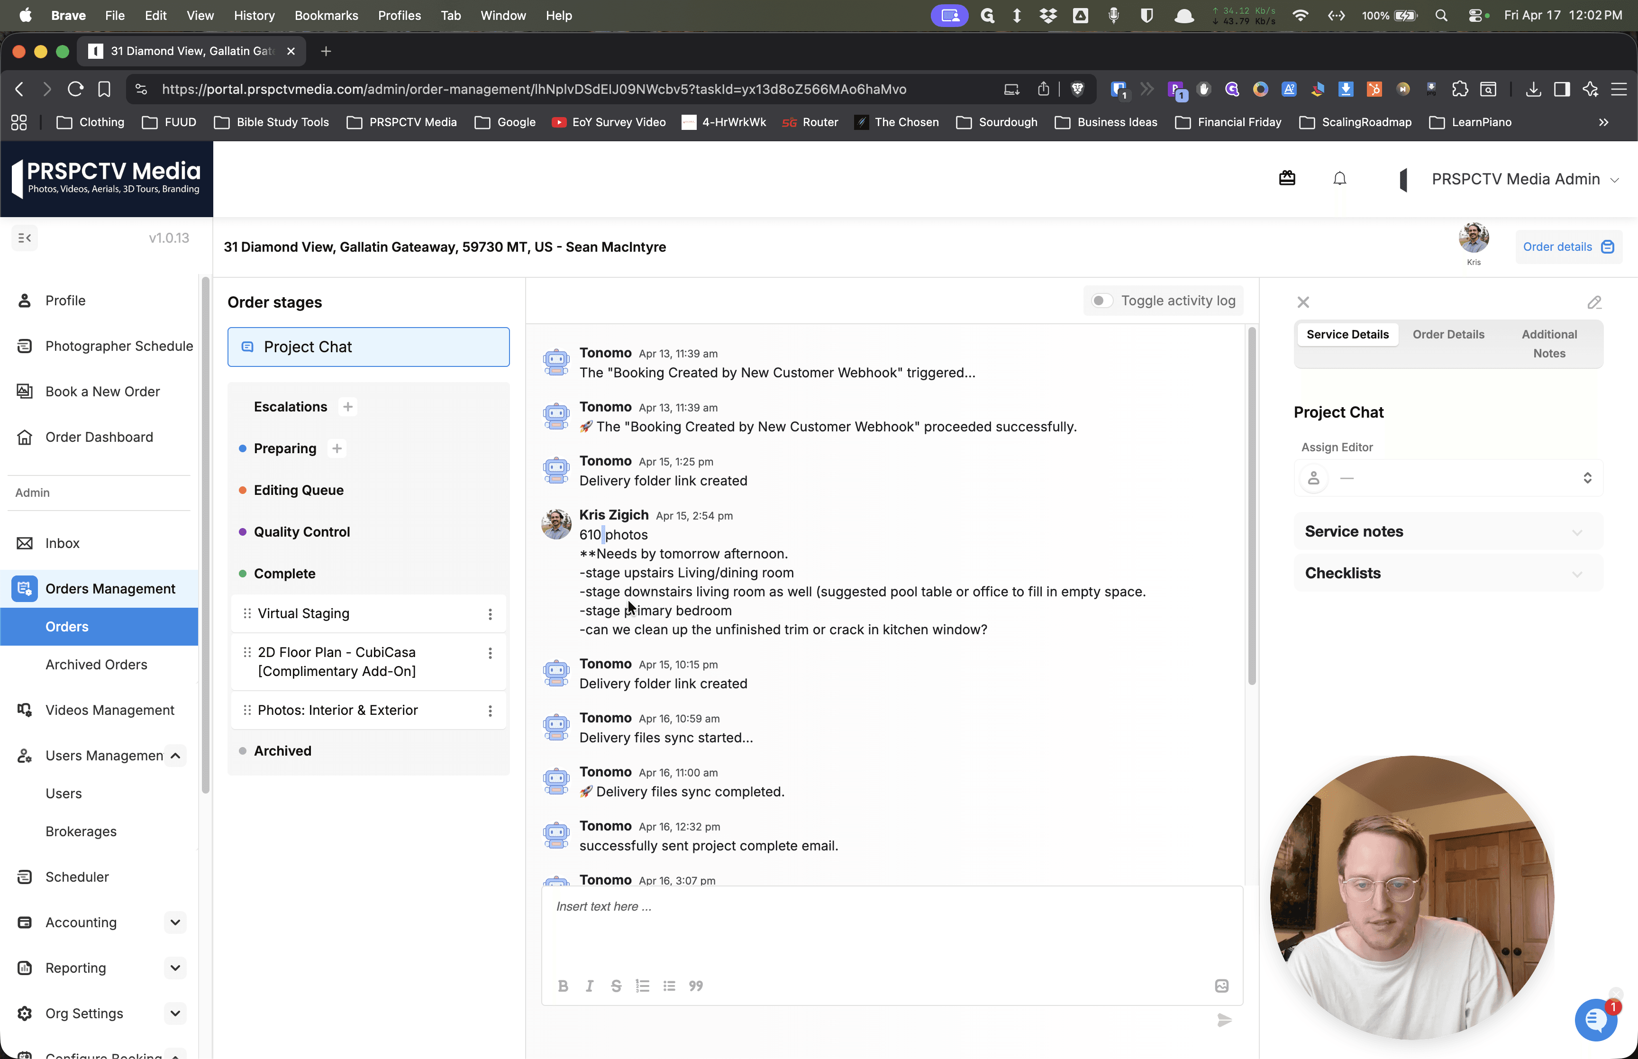Toggle the activity log switch

point(1102,301)
